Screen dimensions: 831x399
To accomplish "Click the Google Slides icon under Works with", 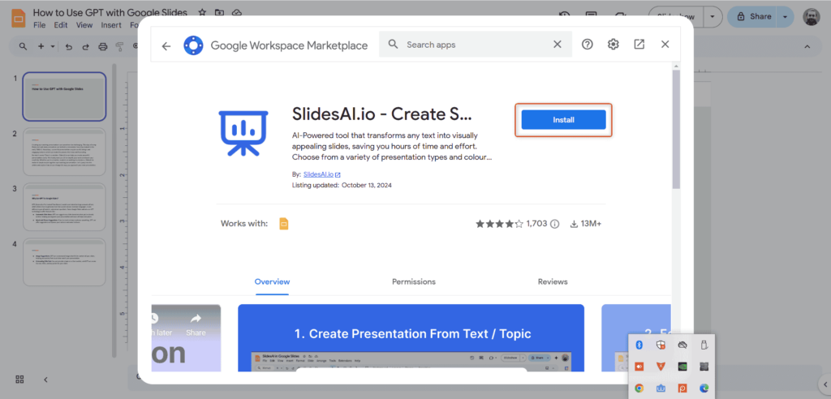I will (x=284, y=224).
